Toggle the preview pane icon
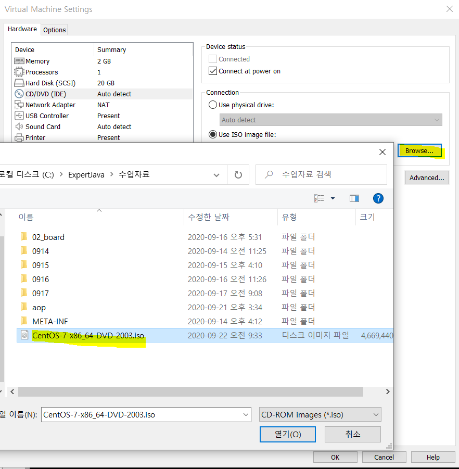The image size is (459, 469). coord(354,198)
